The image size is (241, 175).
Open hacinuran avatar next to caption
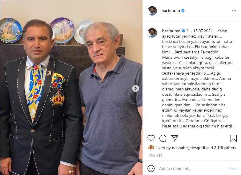click(152, 33)
